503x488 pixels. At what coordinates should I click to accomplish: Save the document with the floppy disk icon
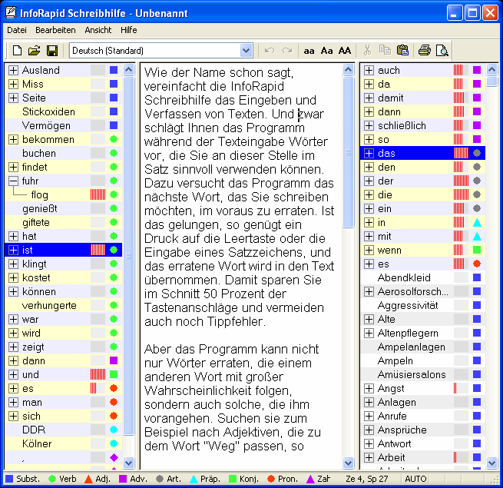[52, 51]
